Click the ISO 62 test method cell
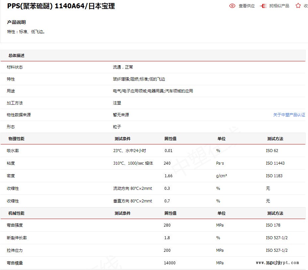The width and height of the screenshot is (308, 270). click(x=272, y=151)
